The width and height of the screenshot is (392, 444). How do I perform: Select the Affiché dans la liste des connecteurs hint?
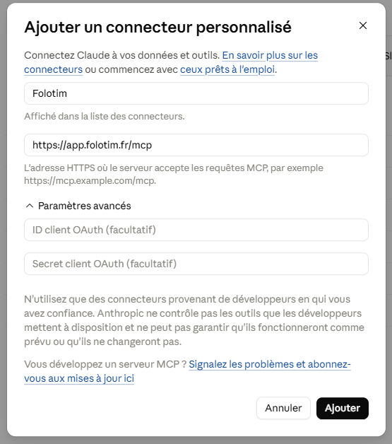click(105, 117)
